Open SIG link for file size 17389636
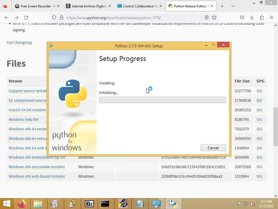278x209 pixels. pyautogui.click(x=259, y=100)
